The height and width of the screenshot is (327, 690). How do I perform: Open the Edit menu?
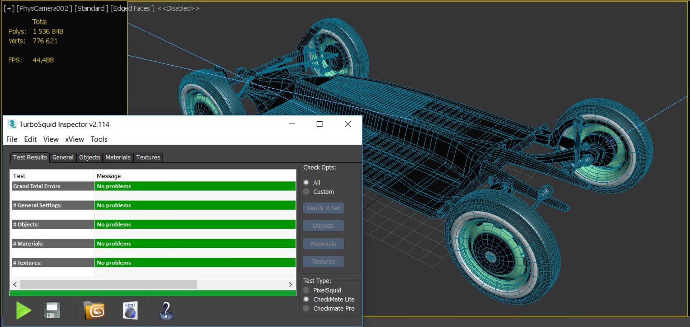point(30,139)
